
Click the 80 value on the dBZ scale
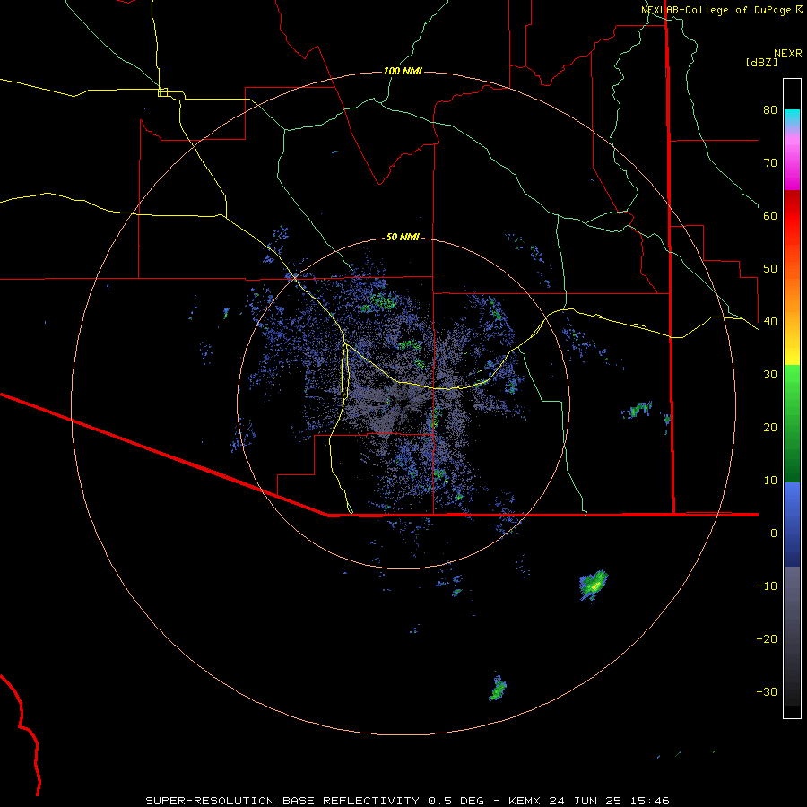tap(770, 109)
